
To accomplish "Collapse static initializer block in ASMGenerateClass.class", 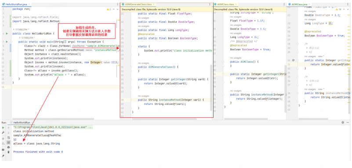I will click(x=131, y=46).
